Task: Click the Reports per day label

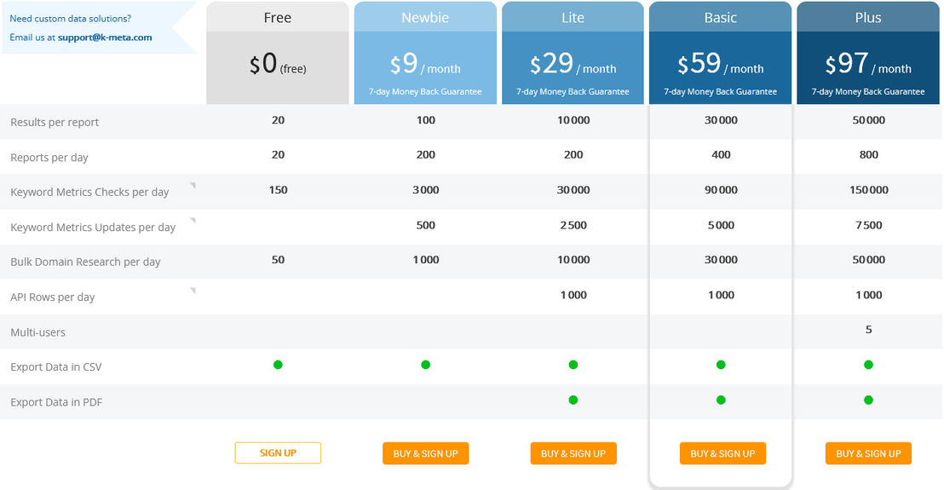Action: pos(49,158)
